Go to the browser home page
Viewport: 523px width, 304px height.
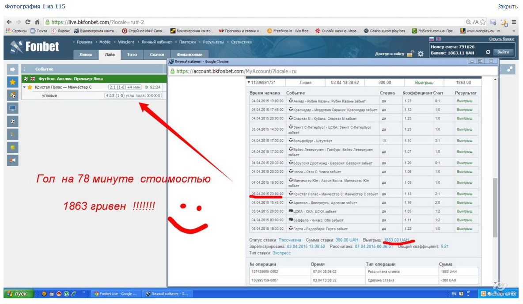pyautogui.click(x=37, y=22)
